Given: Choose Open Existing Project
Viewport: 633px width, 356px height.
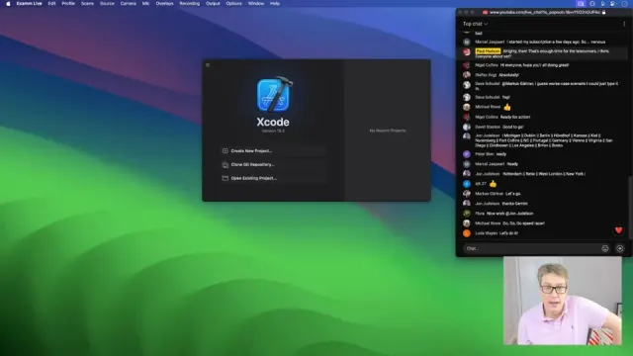Looking at the screenshot, I should coord(274,178).
